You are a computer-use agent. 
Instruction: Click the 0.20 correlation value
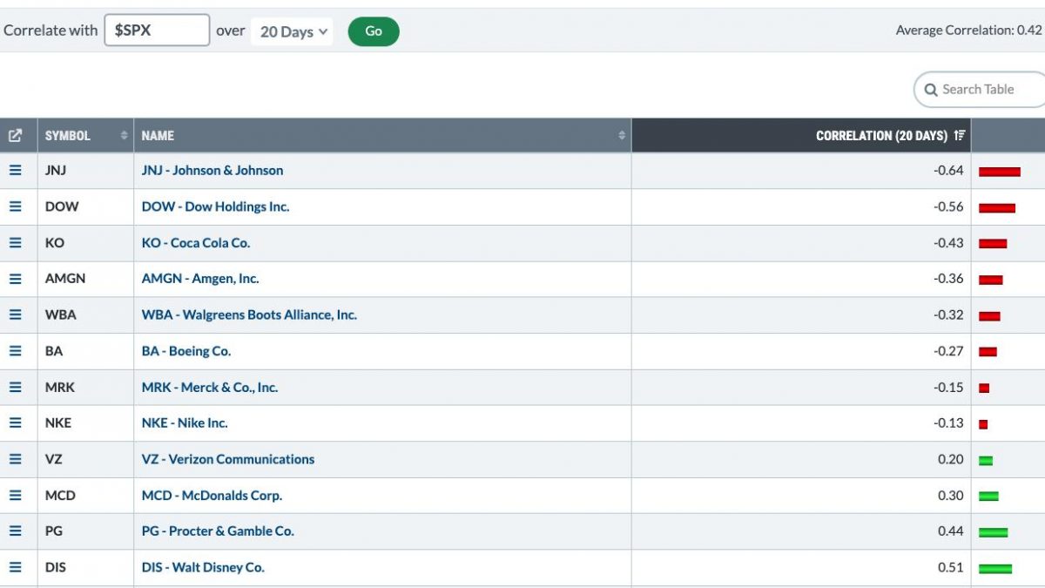coord(951,459)
